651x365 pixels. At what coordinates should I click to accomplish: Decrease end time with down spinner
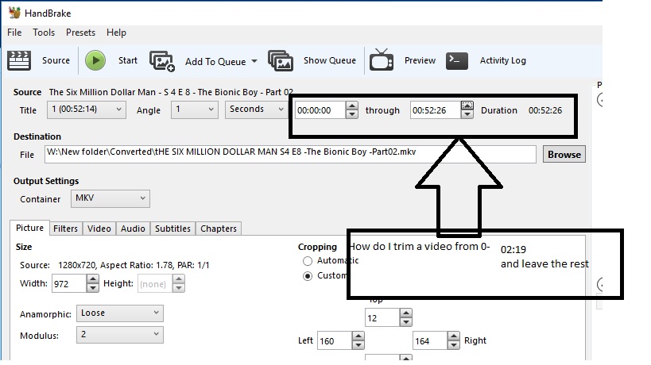tap(467, 115)
